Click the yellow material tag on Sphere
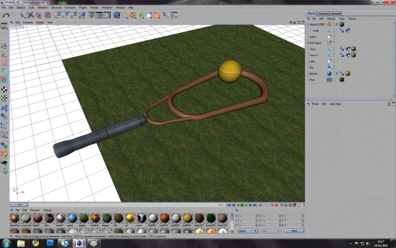 [348, 73]
